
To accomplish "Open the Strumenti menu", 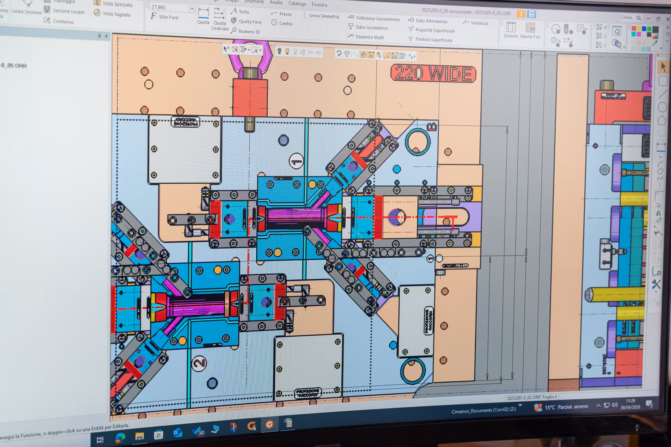I will [254, 2].
